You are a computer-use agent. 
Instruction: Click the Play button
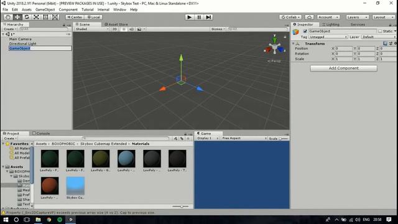tap(189, 17)
